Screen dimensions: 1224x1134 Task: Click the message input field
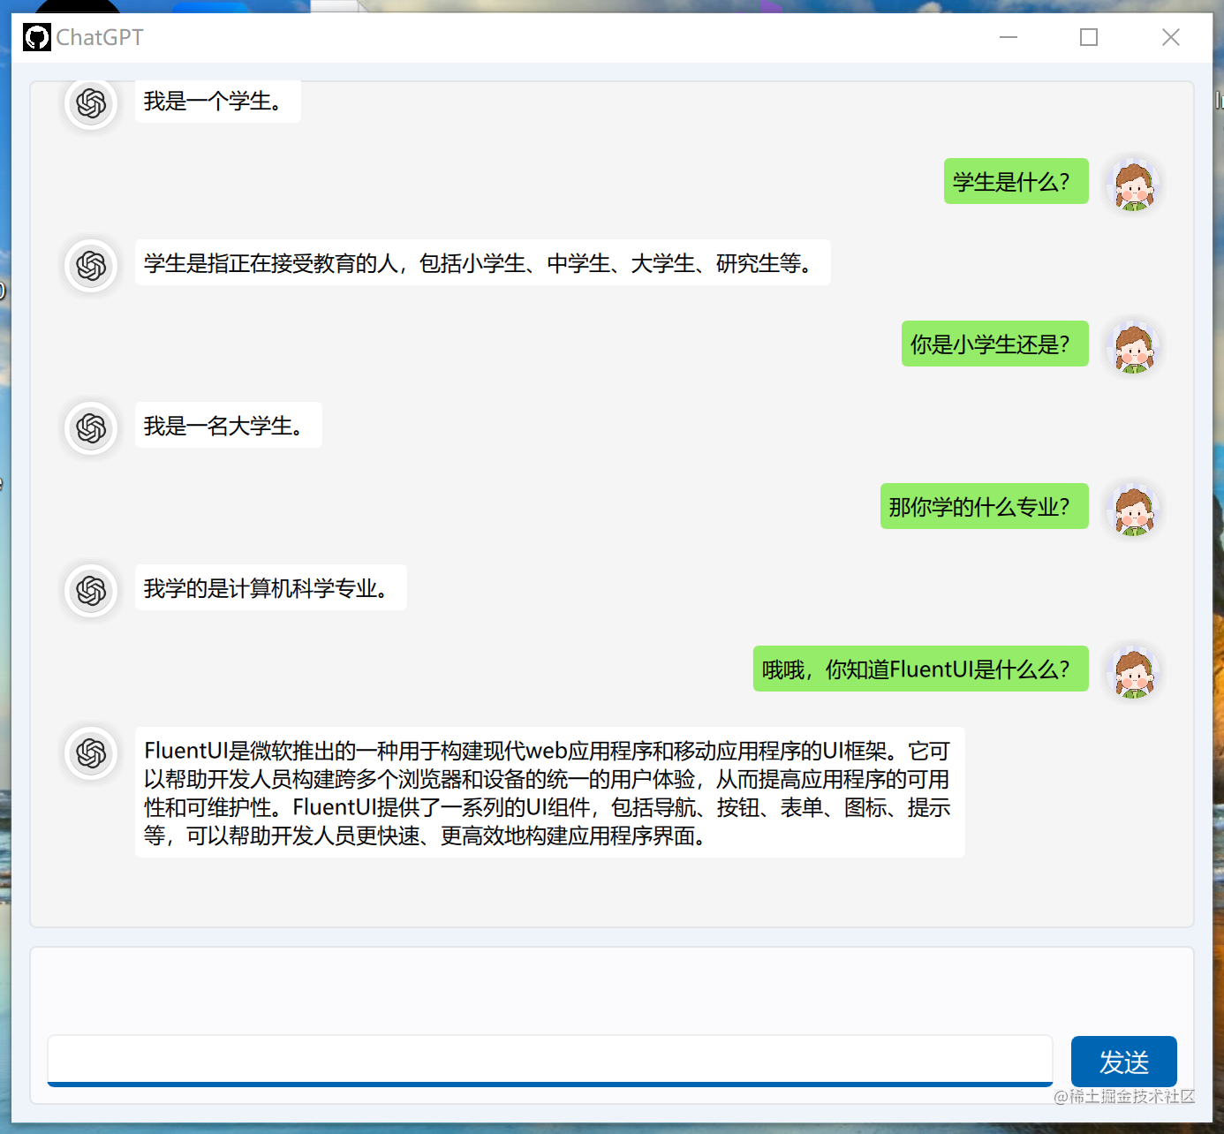pyautogui.click(x=548, y=1060)
